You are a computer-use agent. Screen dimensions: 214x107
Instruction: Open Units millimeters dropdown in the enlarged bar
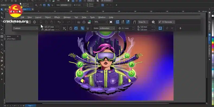tap(107, 28)
